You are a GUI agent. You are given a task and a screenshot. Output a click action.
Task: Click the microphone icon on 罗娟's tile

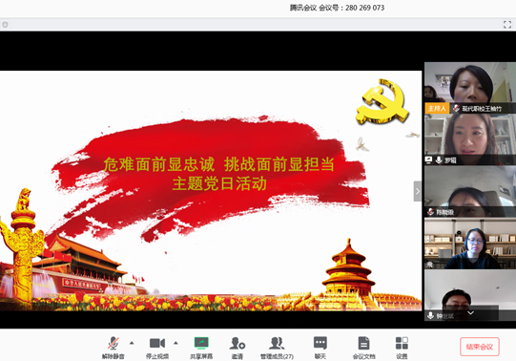(x=439, y=160)
